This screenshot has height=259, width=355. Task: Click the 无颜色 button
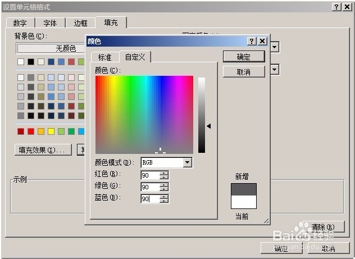click(x=51, y=48)
